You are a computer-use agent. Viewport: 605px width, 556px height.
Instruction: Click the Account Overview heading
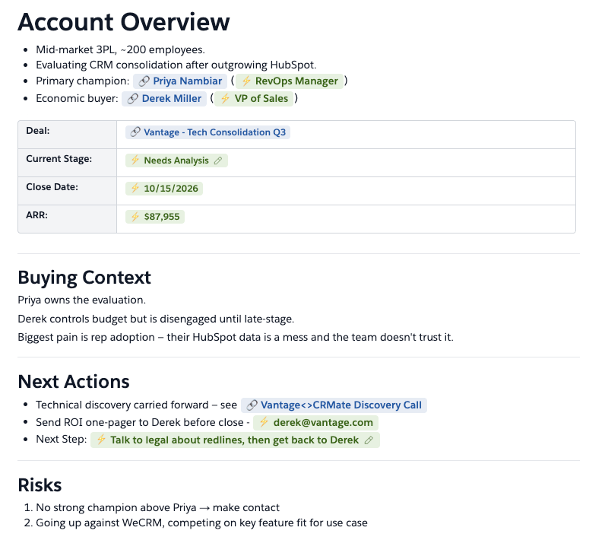coord(123,22)
